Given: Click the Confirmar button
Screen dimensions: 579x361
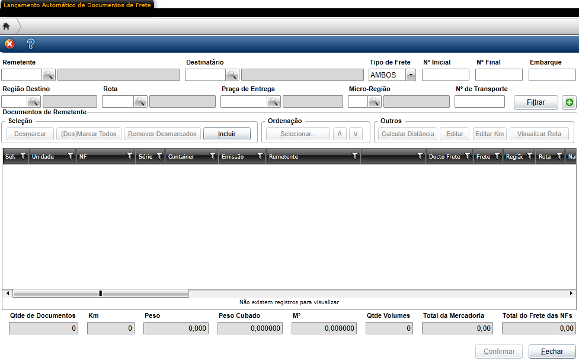Looking at the screenshot, I should (x=499, y=352).
